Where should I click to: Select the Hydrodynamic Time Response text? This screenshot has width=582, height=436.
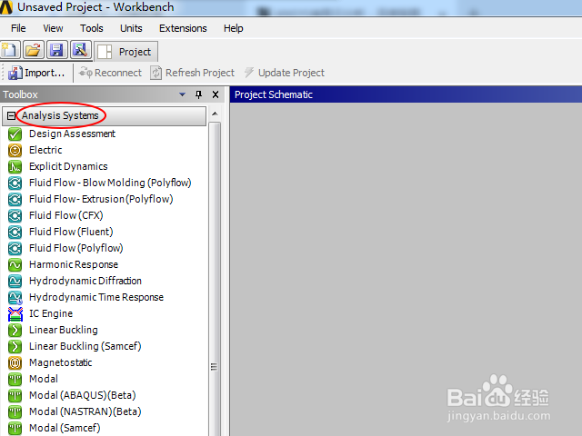(x=96, y=297)
